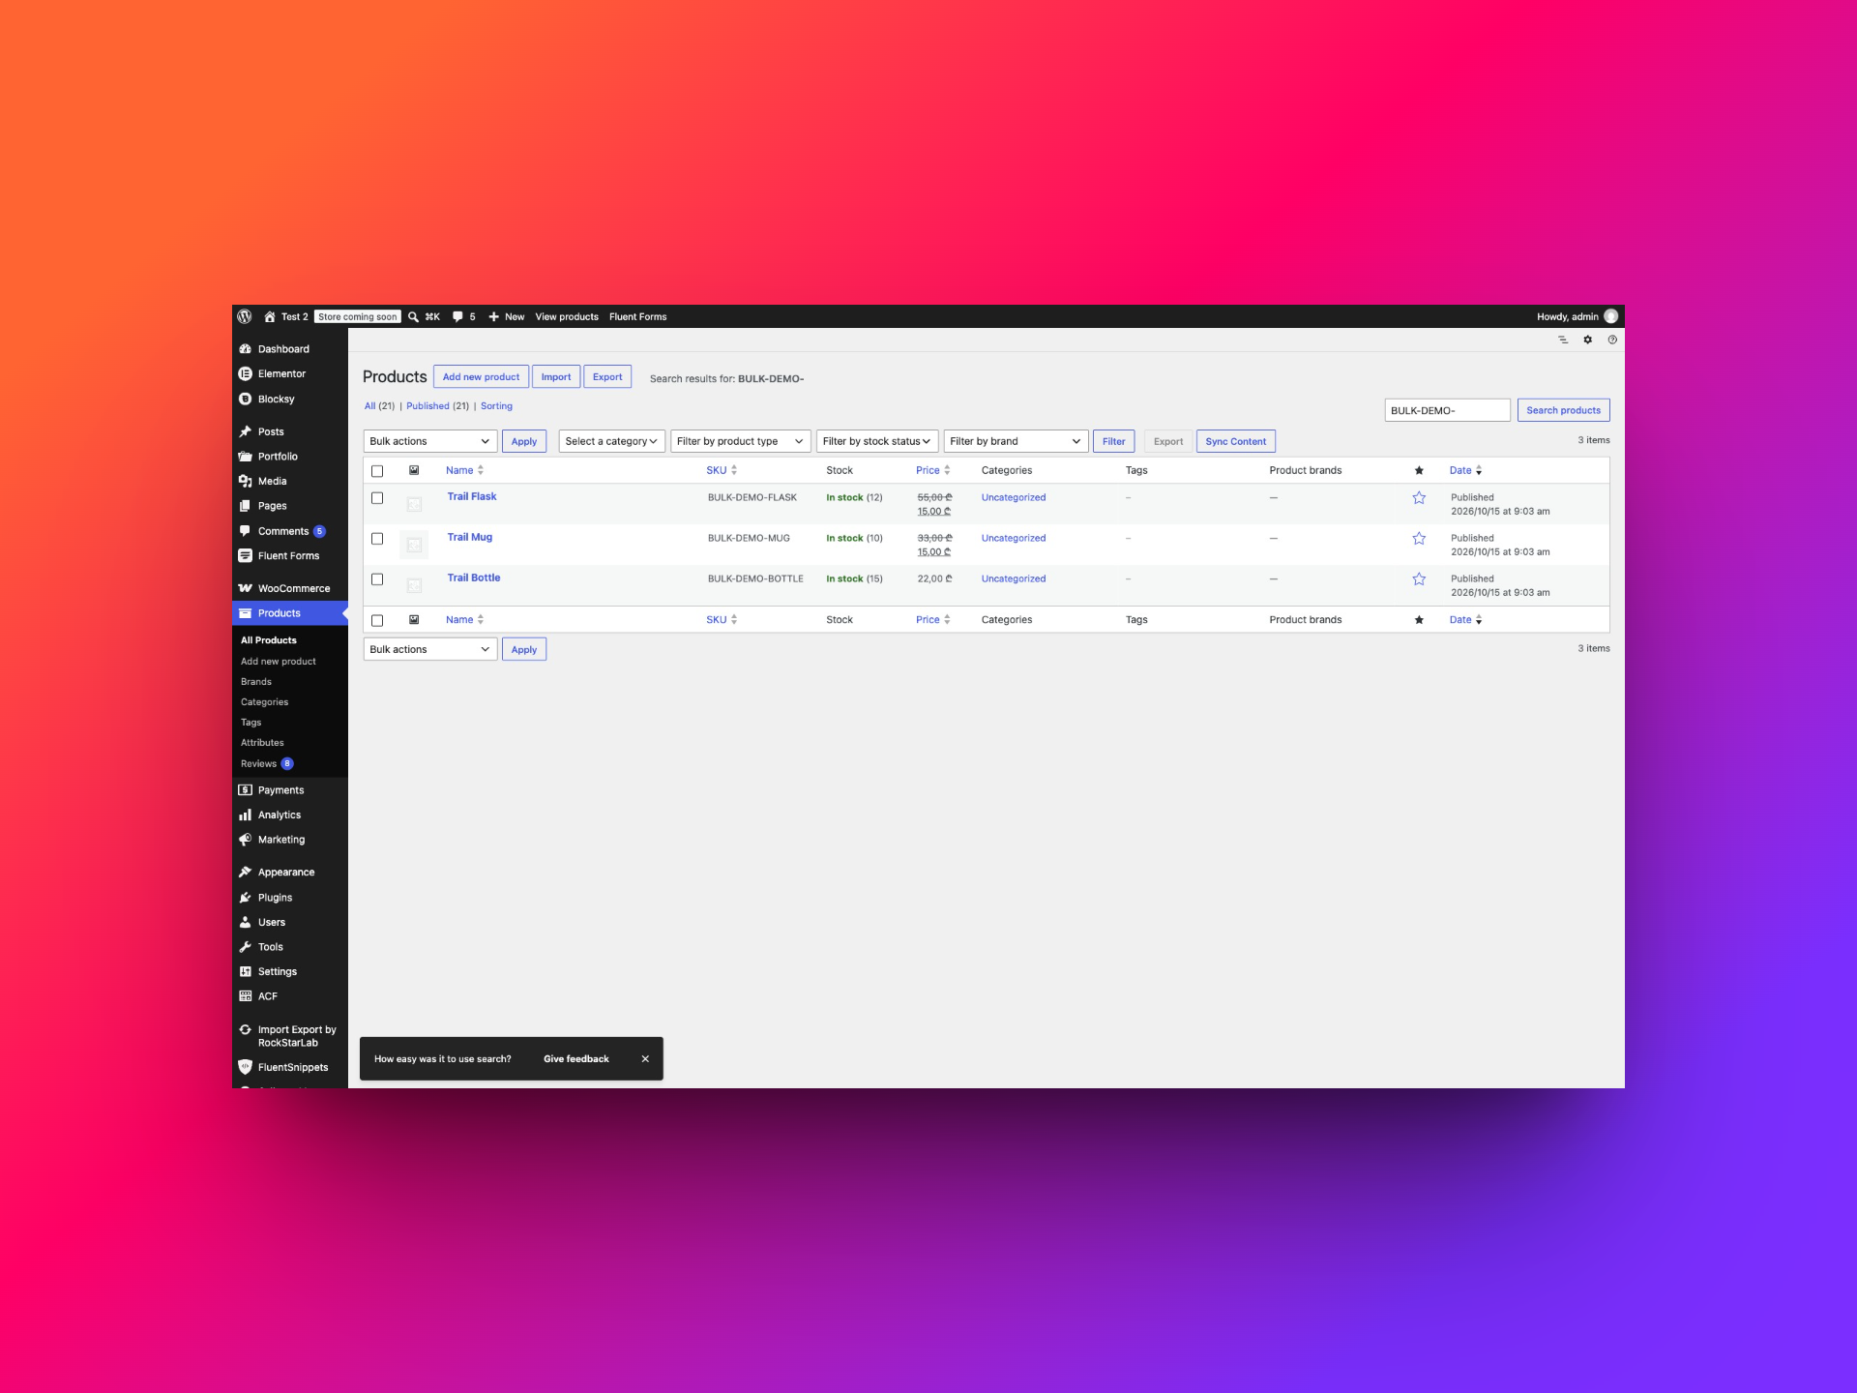Image resolution: width=1857 pixels, height=1393 pixels.
Task: Check the Trail Bottle row checkbox
Action: pos(377,579)
